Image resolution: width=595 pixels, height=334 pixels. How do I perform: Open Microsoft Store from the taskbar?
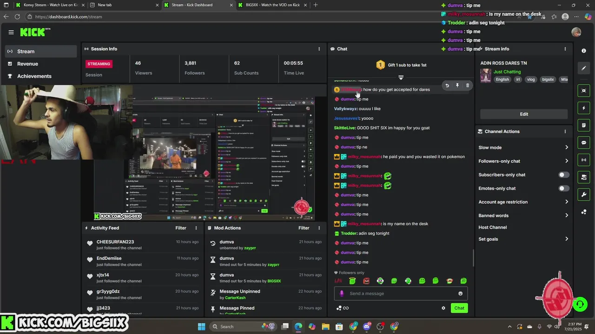click(x=339, y=327)
